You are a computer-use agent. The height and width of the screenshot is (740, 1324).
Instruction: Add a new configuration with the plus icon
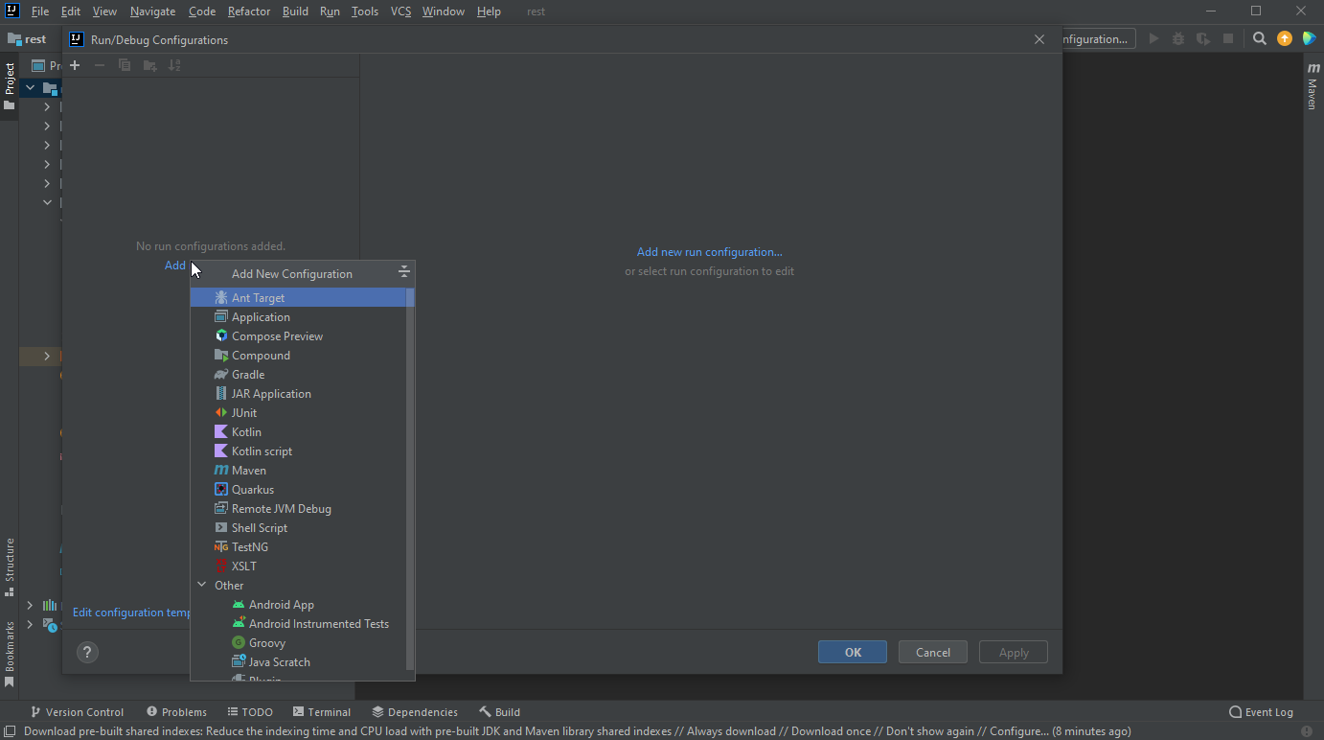coord(75,65)
